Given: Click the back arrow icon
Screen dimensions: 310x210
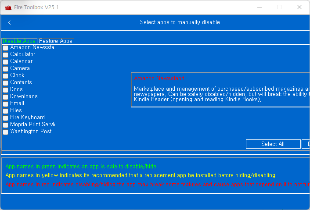Looking at the screenshot, I should 10,22.
